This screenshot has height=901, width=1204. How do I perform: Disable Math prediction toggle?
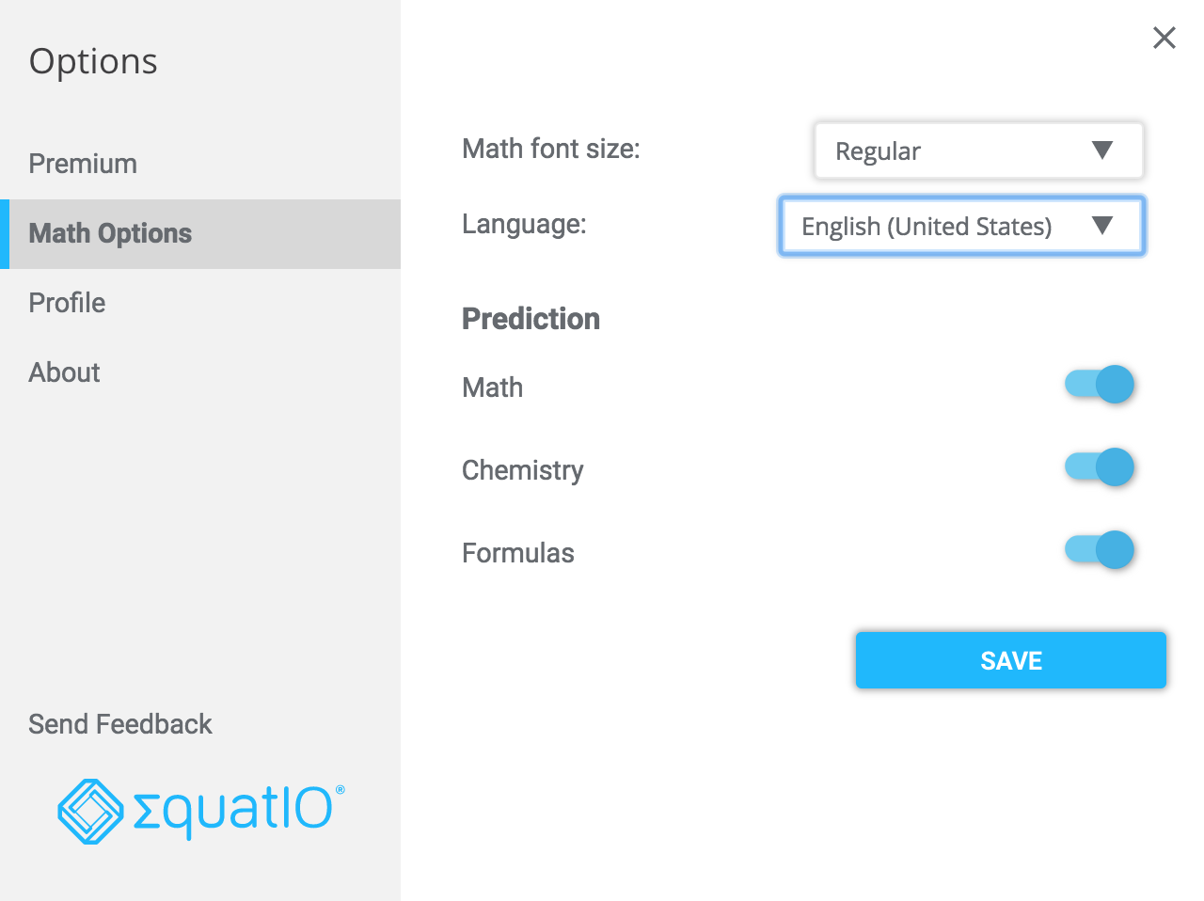1099,385
